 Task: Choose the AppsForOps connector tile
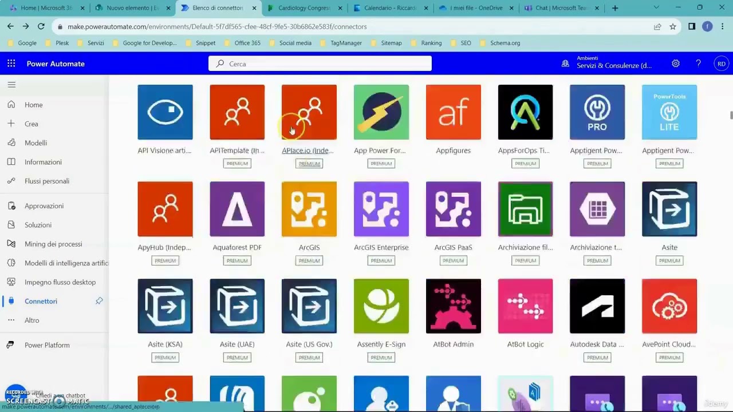(x=525, y=112)
